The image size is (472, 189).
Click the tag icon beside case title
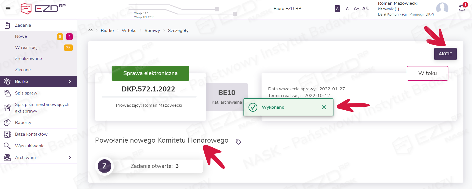point(238,142)
